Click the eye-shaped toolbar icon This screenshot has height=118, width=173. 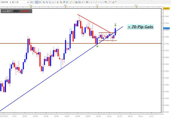tap(64, 2)
